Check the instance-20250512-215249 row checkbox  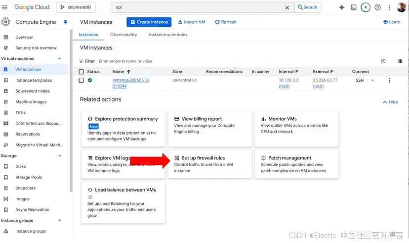(x=82, y=80)
